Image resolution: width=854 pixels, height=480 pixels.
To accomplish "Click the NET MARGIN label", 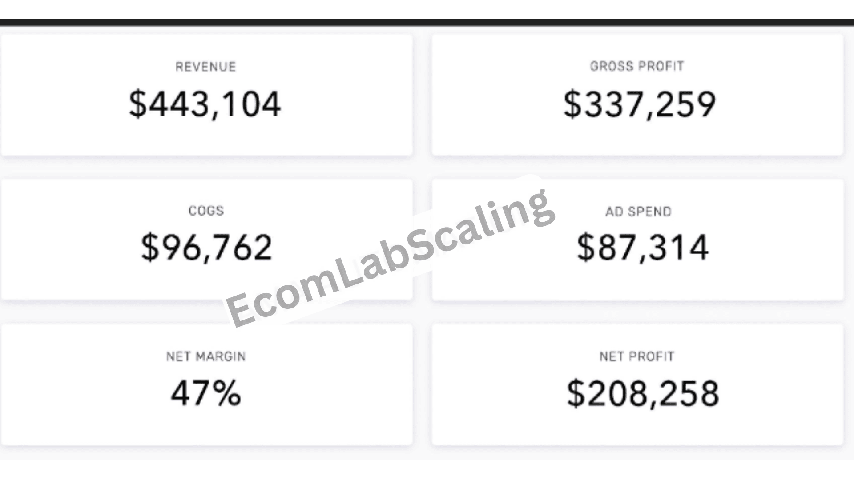I will click(x=206, y=356).
